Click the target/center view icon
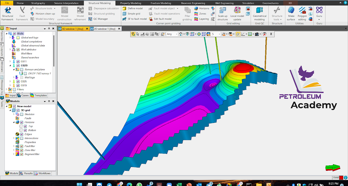This screenshot has height=186, width=348. click(199, 34)
